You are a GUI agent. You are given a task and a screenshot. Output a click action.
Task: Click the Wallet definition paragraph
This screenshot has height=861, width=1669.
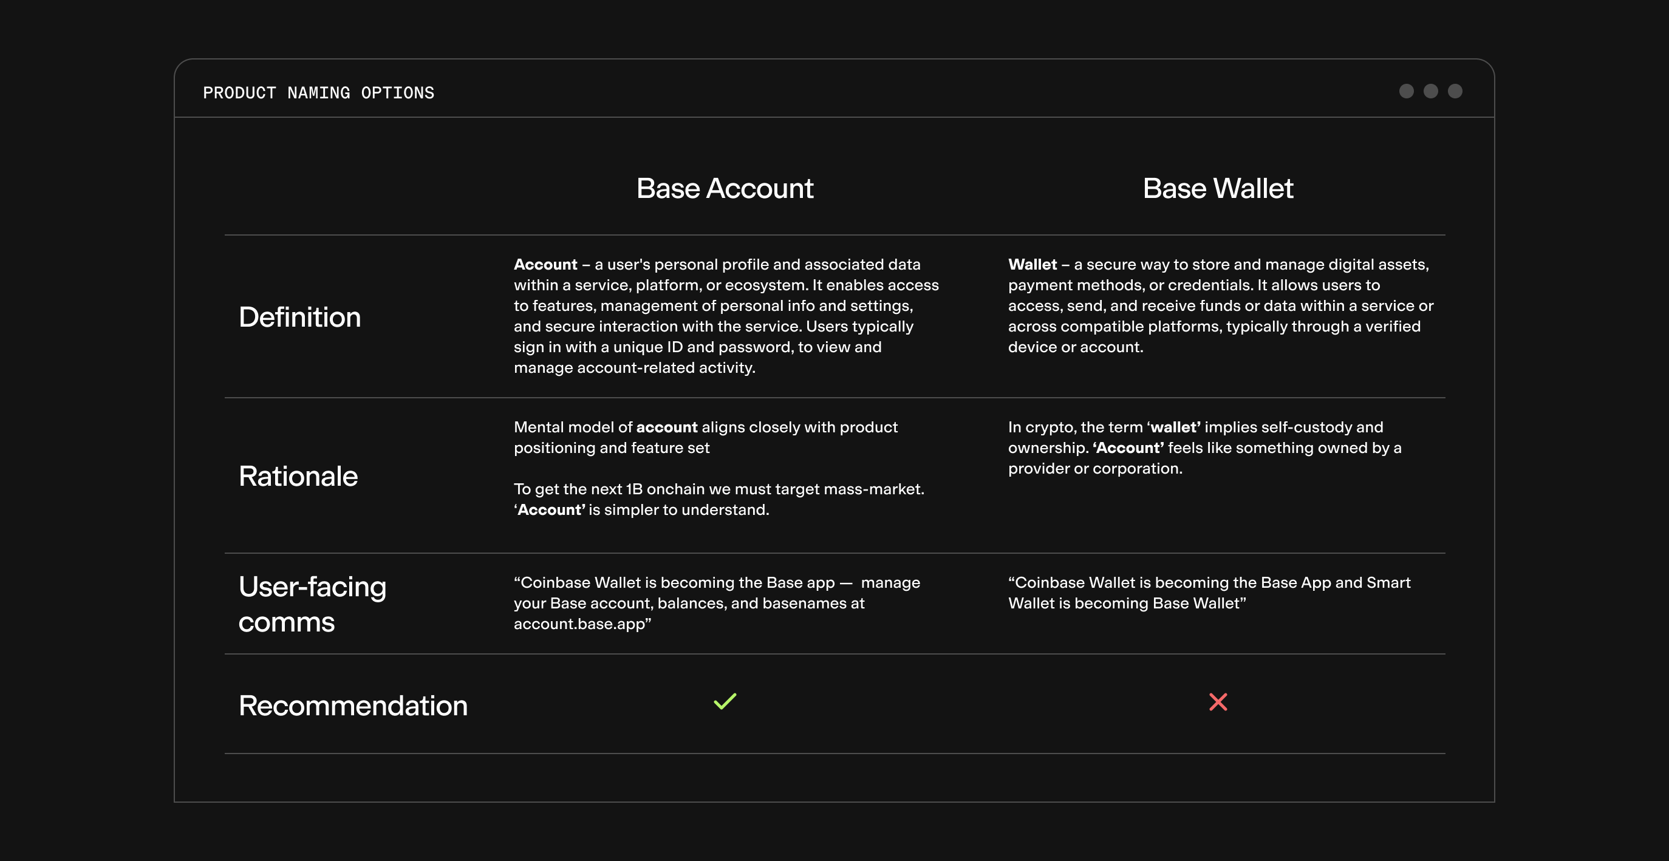(x=1221, y=306)
